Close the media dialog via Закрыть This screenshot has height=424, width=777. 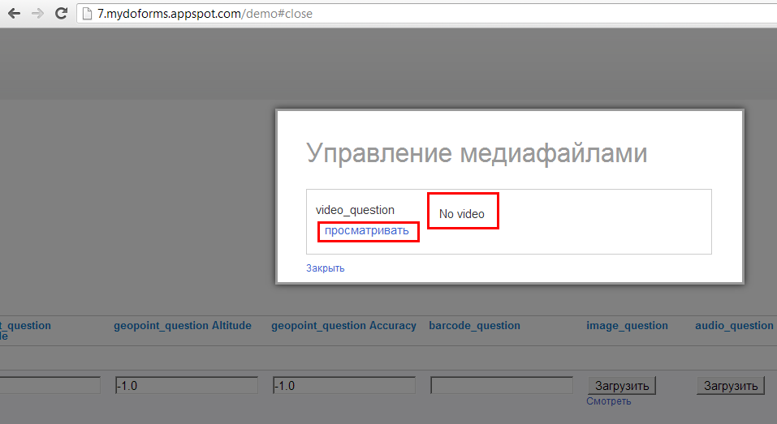(x=325, y=268)
